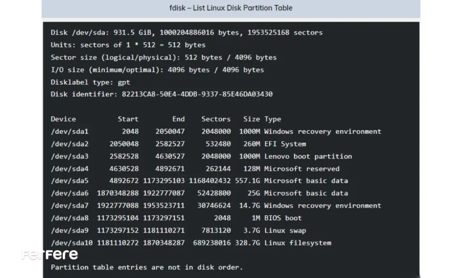Select the BIOS boot type text

point(283,218)
